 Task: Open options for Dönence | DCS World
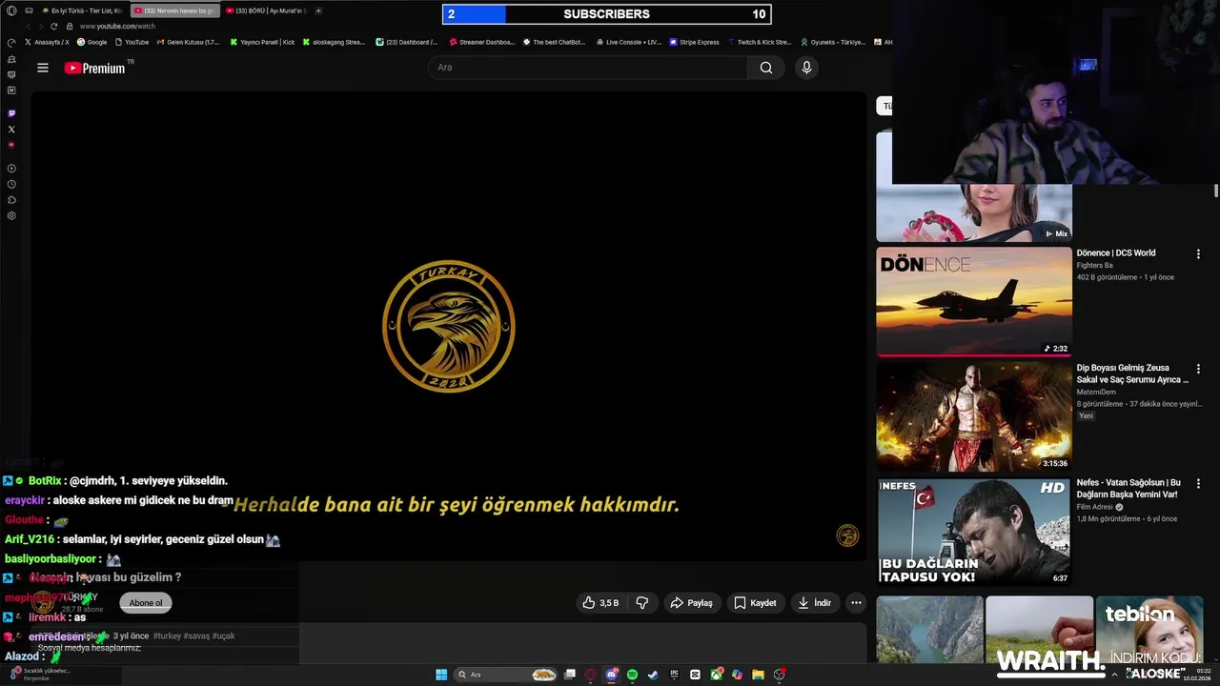click(x=1198, y=254)
